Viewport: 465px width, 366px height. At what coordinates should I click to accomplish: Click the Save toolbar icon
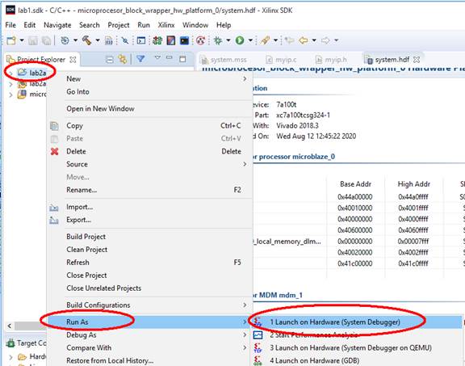pyautogui.click(x=33, y=40)
